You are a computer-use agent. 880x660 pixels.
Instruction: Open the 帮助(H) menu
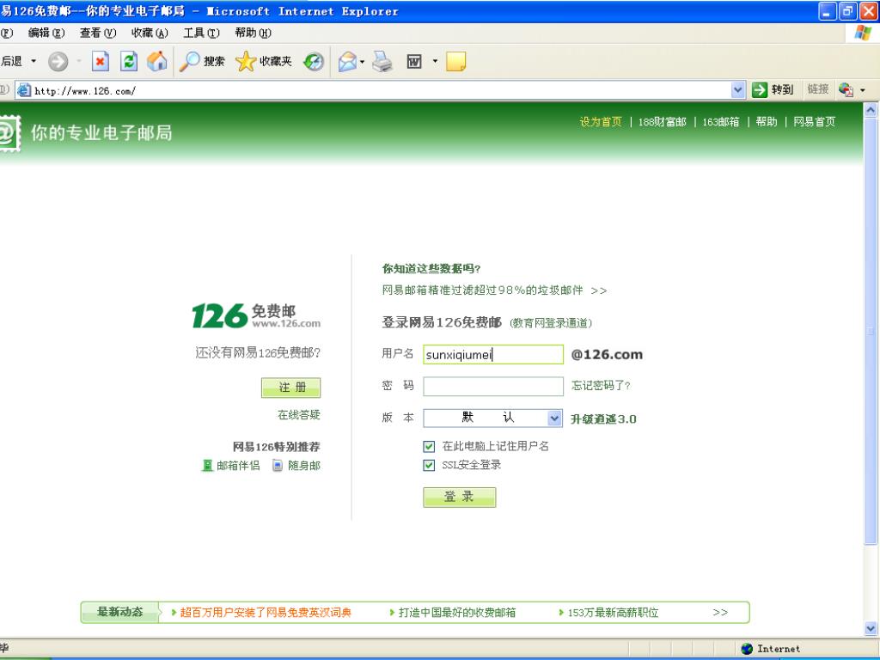[254, 34]
